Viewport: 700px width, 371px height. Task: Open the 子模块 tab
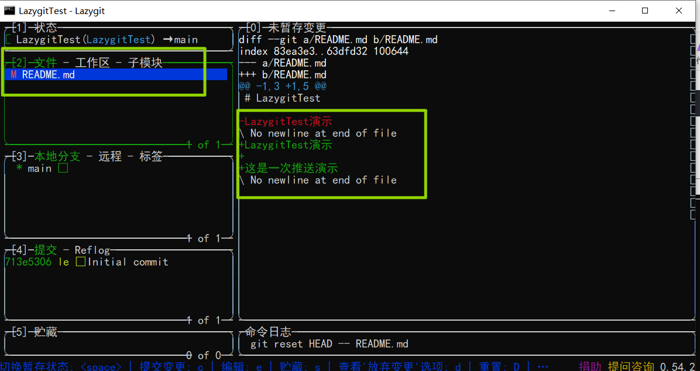145,63
